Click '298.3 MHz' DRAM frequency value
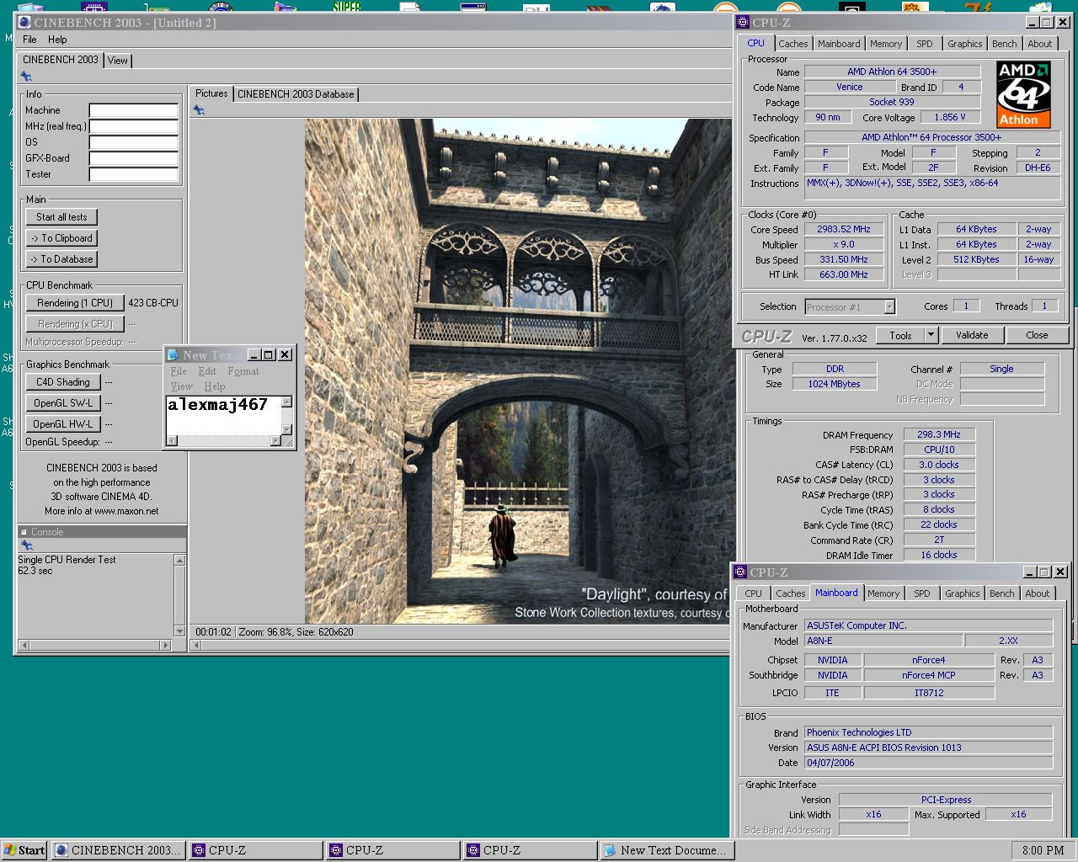This screenshot has width=1078, height=862. 939,434
